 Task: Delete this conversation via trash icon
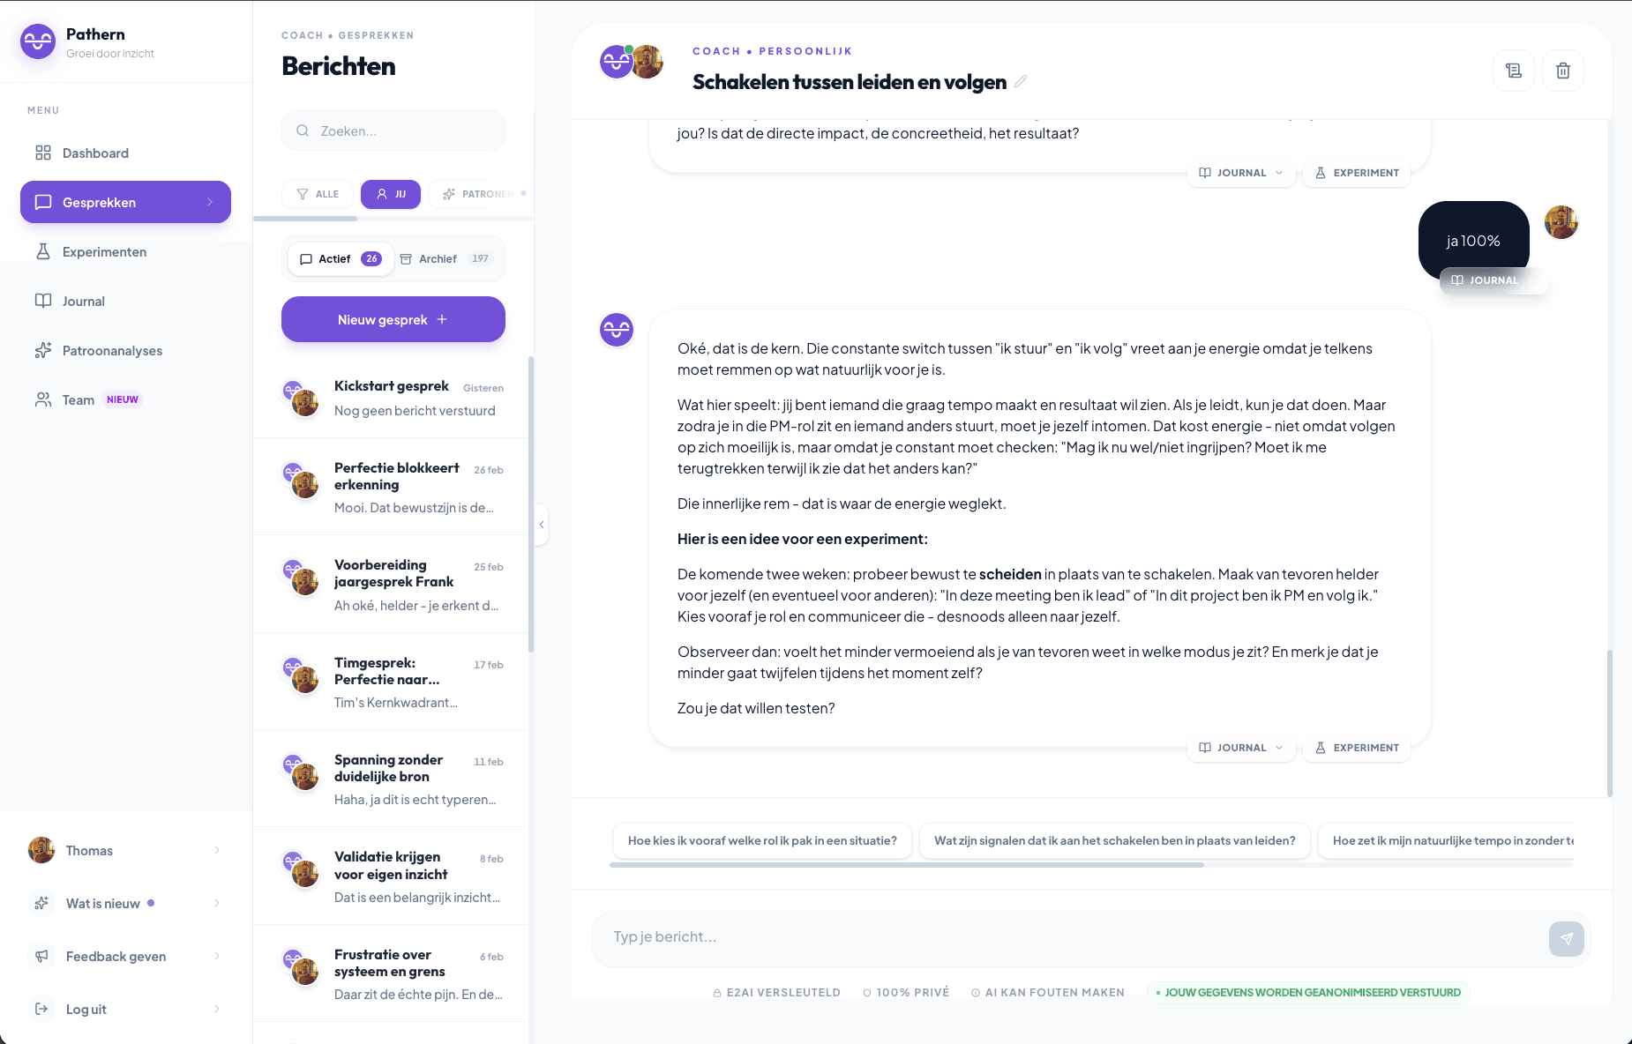(x=1562, y=71)
